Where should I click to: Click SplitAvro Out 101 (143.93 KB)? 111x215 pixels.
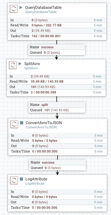(56, 87)
